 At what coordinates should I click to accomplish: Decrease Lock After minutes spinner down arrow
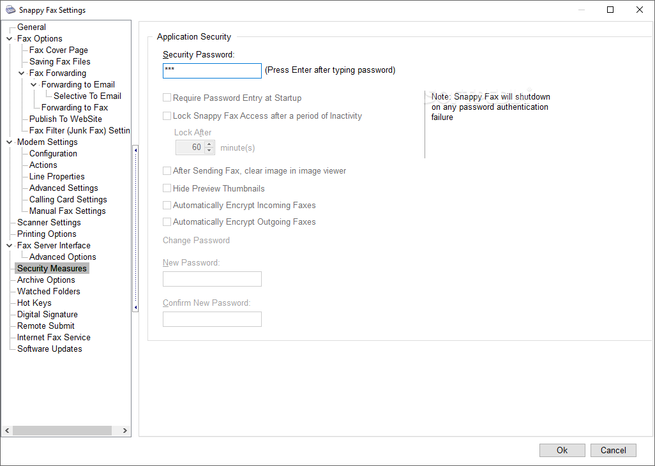click(209, 150)
